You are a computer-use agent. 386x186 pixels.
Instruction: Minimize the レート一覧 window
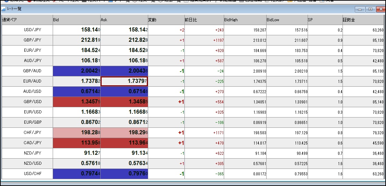[360, 9]
